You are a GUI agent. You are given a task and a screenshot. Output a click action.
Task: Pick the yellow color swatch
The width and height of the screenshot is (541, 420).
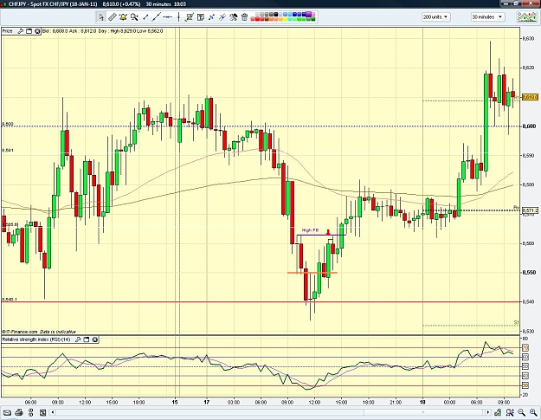tap(284, 19)
